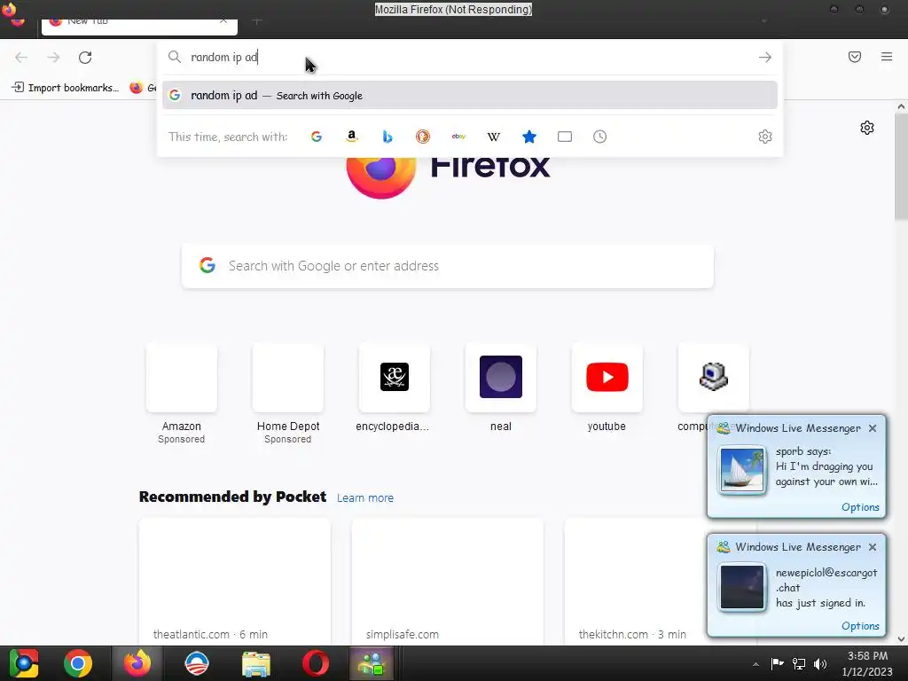The width and height of the screenshot is (908, 681).
Task: Search in History clock icon
Action: [600, 137]
